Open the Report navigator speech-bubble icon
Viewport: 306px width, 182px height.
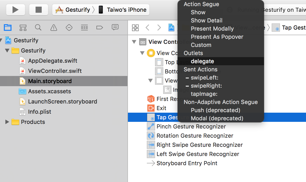tap(115, 28)
